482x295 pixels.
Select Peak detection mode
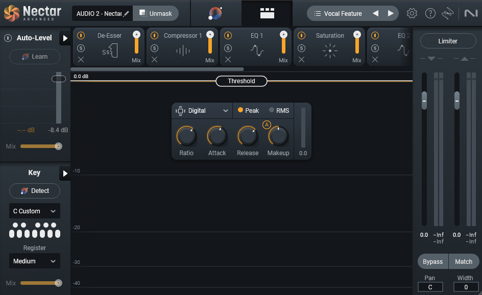(248, 110)
